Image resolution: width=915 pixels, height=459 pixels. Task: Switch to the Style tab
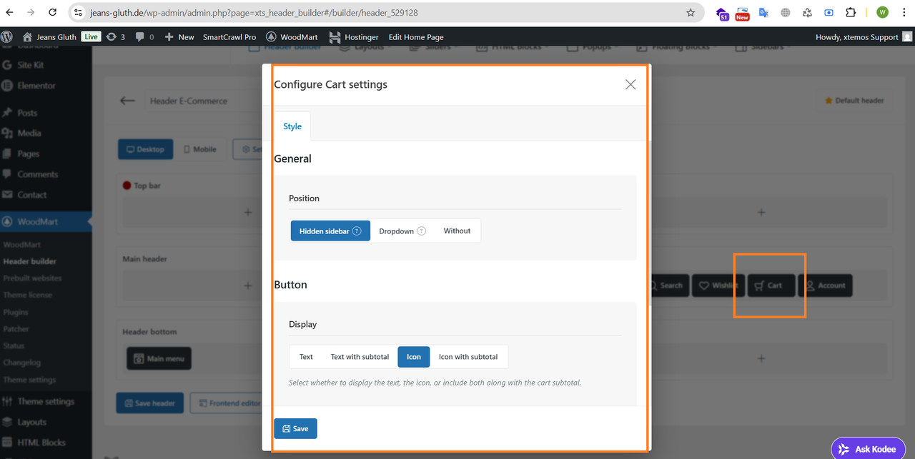click(292, 126)
